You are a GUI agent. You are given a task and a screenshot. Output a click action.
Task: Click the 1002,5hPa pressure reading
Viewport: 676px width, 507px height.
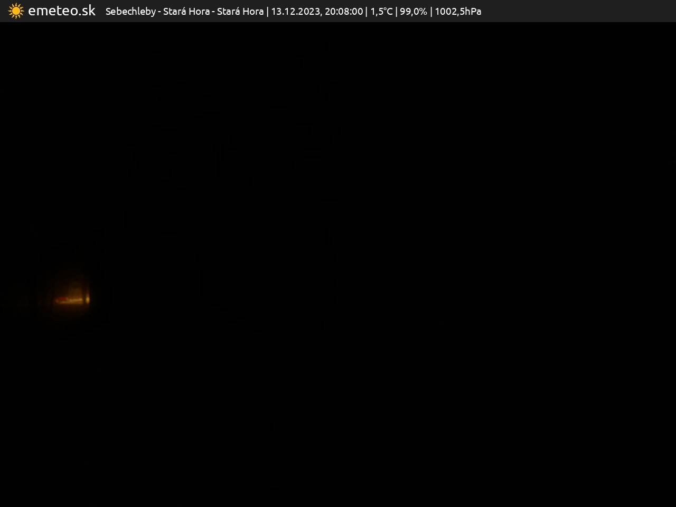click(x=458, y=12)
